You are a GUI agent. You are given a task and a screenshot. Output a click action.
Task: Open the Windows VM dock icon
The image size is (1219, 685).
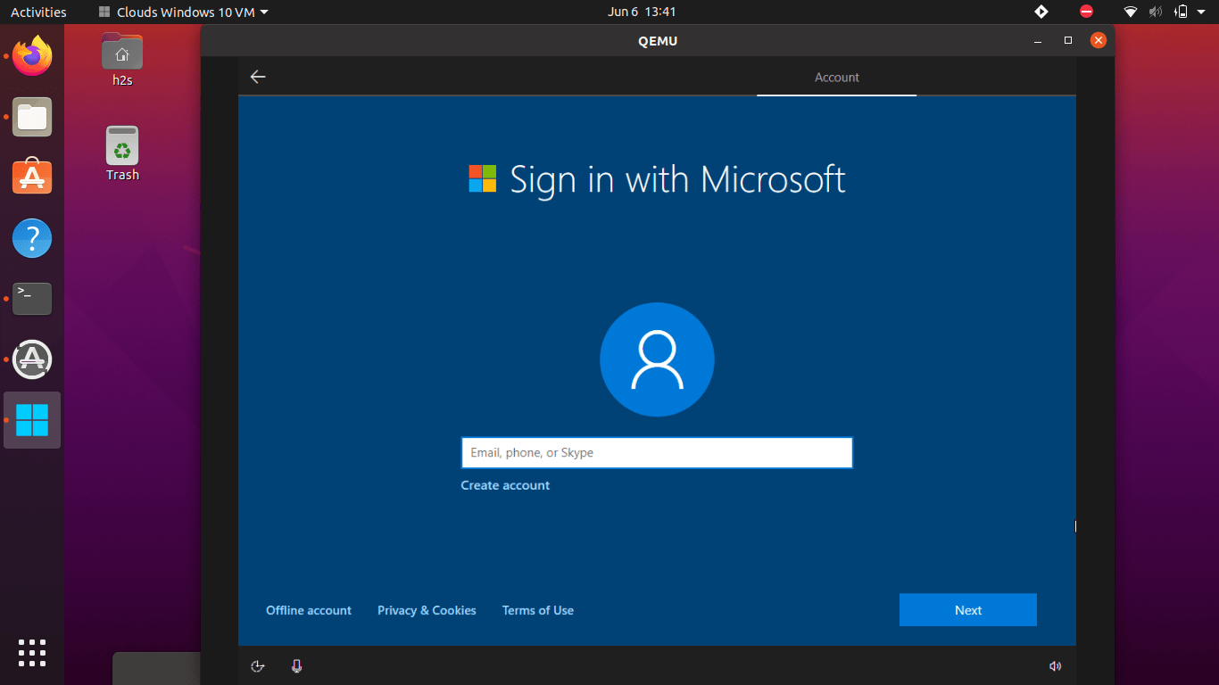pyautogui.click(x=32, y=419)
